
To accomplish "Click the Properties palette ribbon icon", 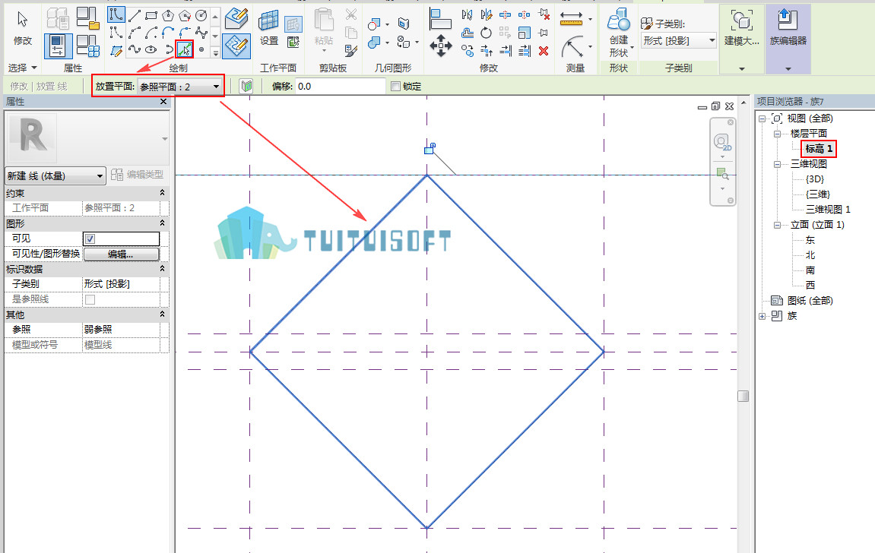I will (x=58, y=46).
